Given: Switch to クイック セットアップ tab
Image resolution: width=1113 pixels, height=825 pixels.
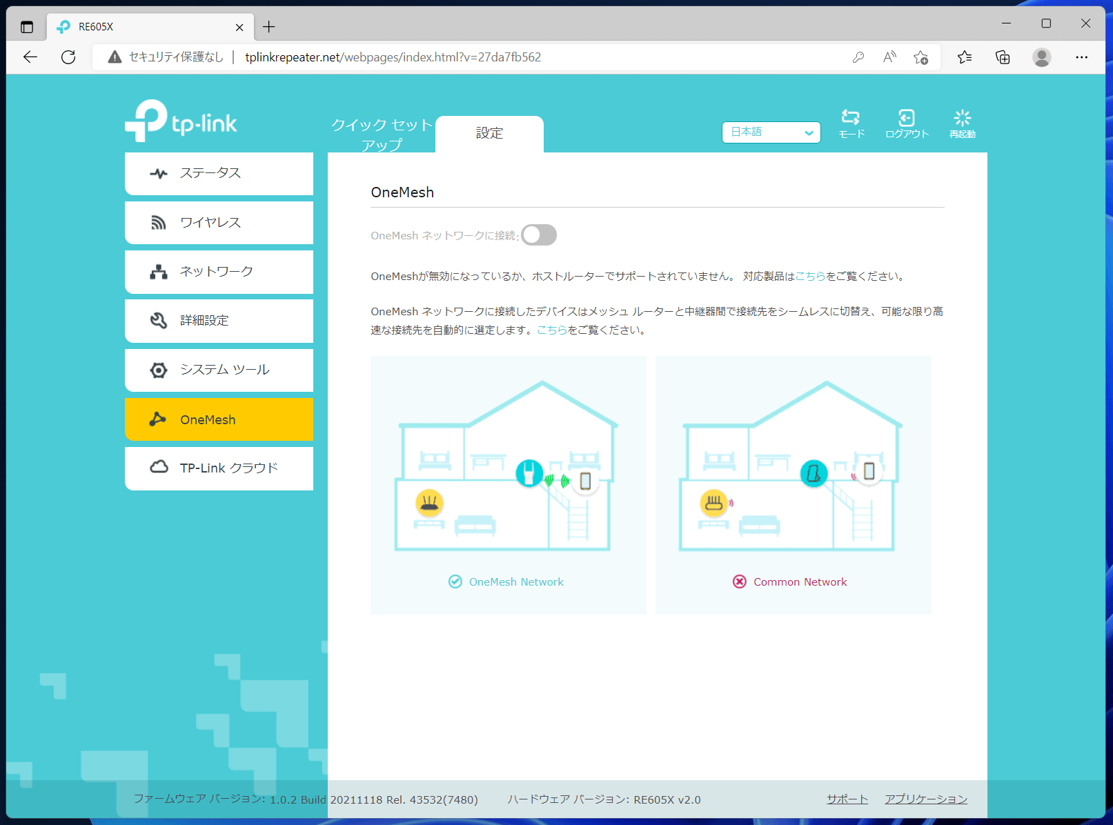Looking at the screenshot, I should pos(382,135).
